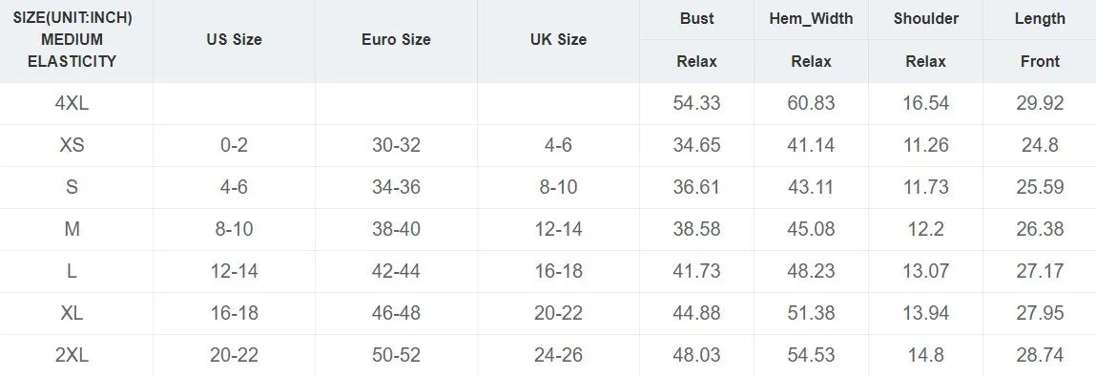Select the XS size row label

tap(72, 145)
